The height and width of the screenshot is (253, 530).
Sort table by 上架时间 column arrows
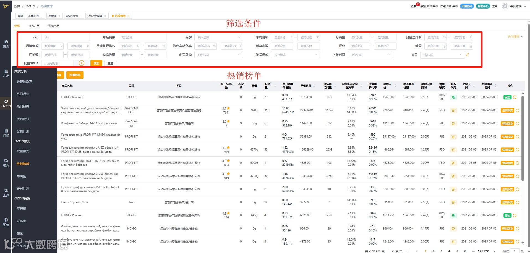point(474,86)
